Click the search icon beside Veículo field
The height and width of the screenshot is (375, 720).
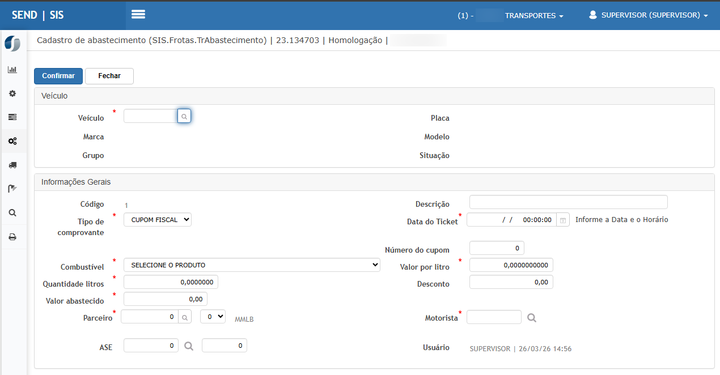click(x=184, y=116)
